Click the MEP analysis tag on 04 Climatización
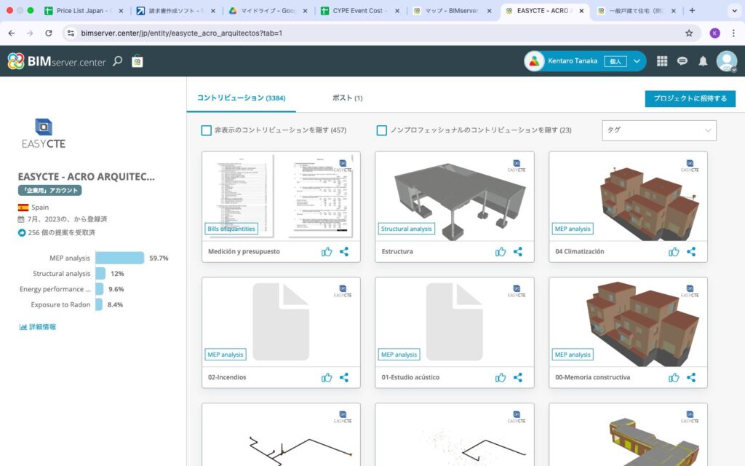Viewport: 745px width, 466px height. (573, 229)
